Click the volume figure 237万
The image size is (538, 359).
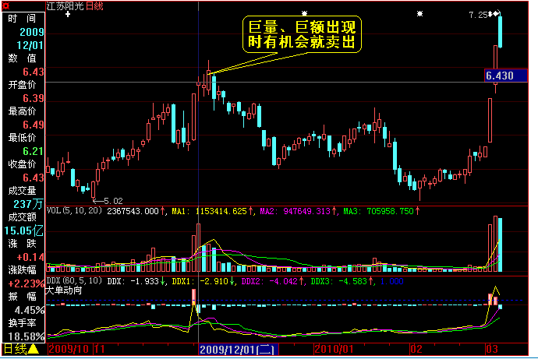coord(29,204)
